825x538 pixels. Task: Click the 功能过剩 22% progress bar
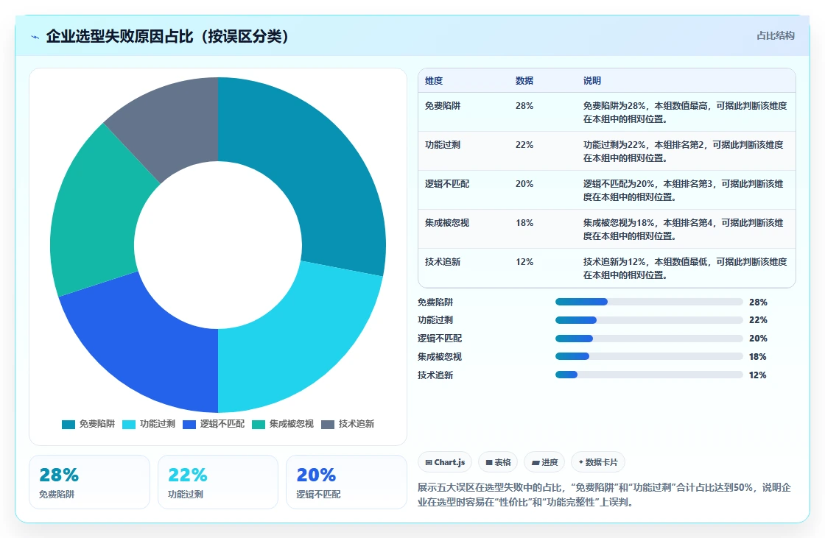tap(649, 320)
